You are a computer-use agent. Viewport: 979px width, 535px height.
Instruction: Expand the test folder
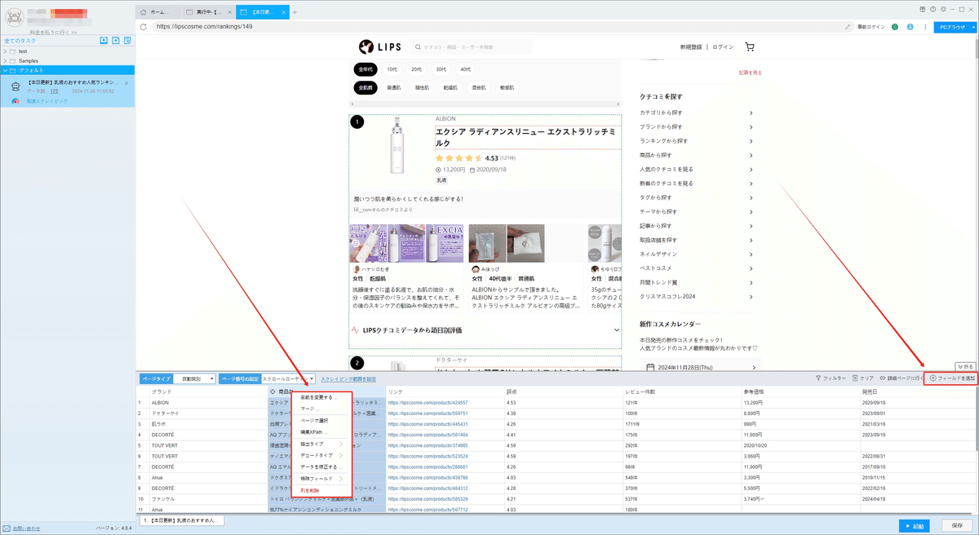coord(5,51)
